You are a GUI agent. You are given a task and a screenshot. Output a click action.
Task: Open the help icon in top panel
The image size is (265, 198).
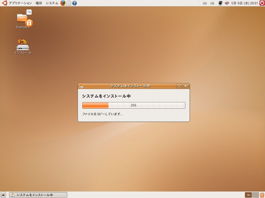click(x=74, y=3)
